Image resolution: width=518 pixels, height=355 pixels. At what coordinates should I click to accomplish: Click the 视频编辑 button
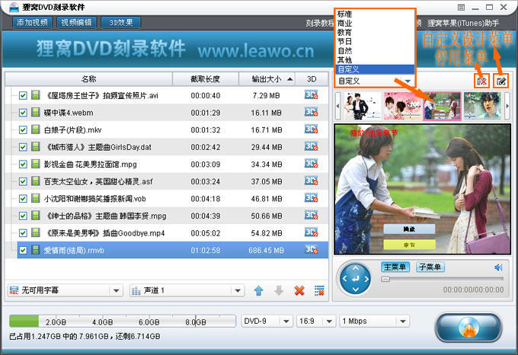[x=76, y=22]
